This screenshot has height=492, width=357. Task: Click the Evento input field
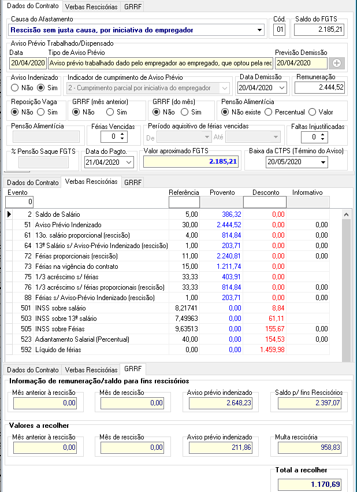[20, 202]
